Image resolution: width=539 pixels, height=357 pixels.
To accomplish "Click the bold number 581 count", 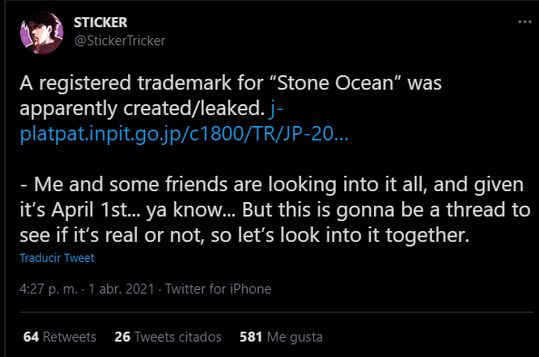I will click(251, 337).
